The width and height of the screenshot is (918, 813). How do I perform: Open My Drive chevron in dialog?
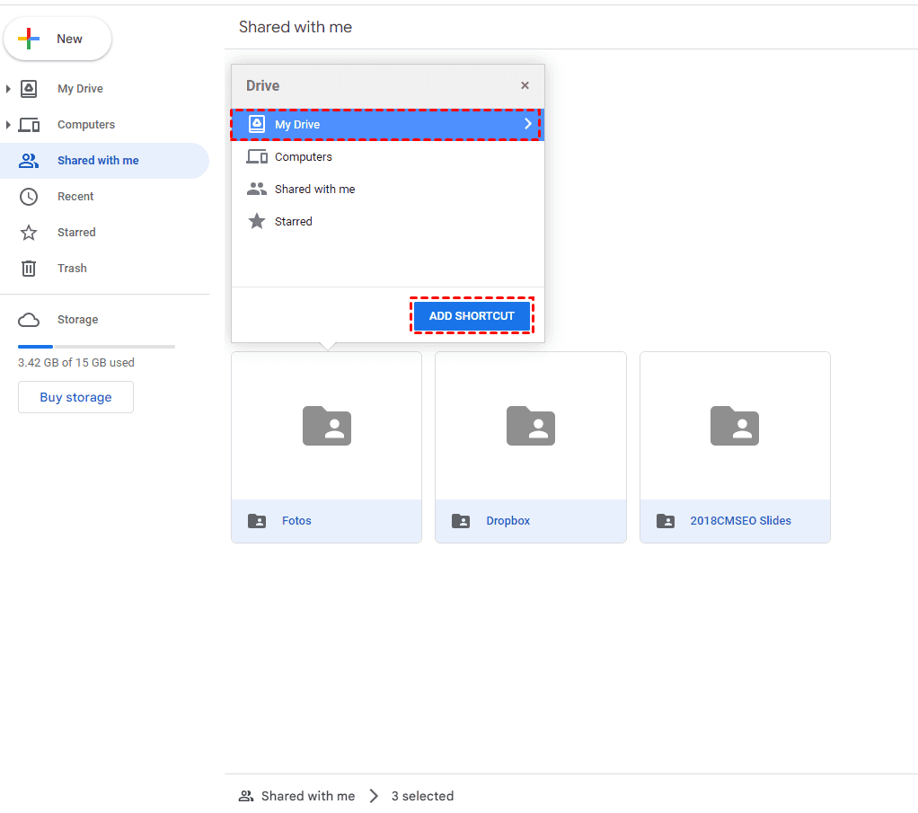point(528,125)
